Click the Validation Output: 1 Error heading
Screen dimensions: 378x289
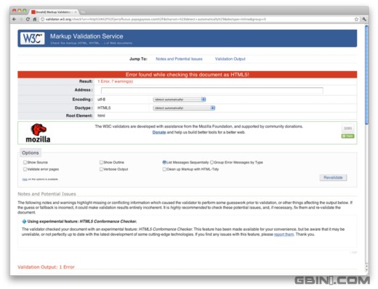46,267
